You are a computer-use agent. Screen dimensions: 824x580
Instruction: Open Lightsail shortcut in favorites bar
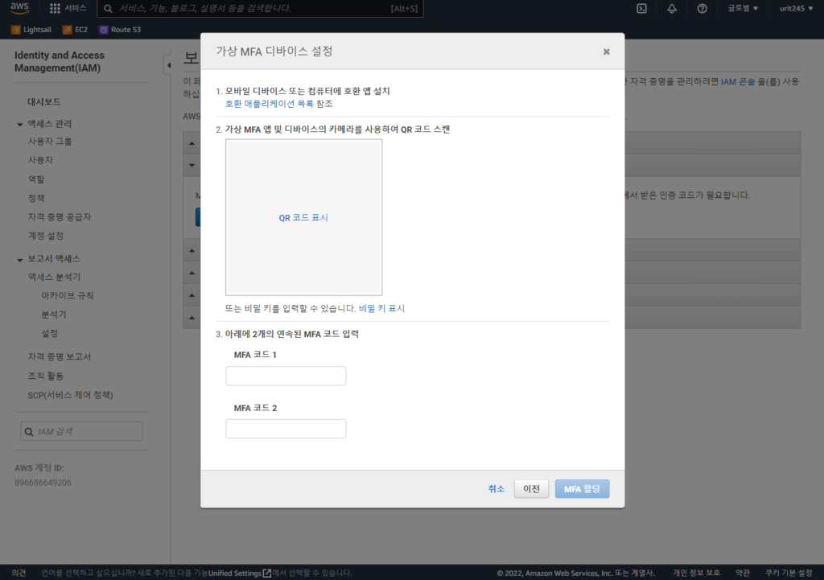[x=31, y=30]
